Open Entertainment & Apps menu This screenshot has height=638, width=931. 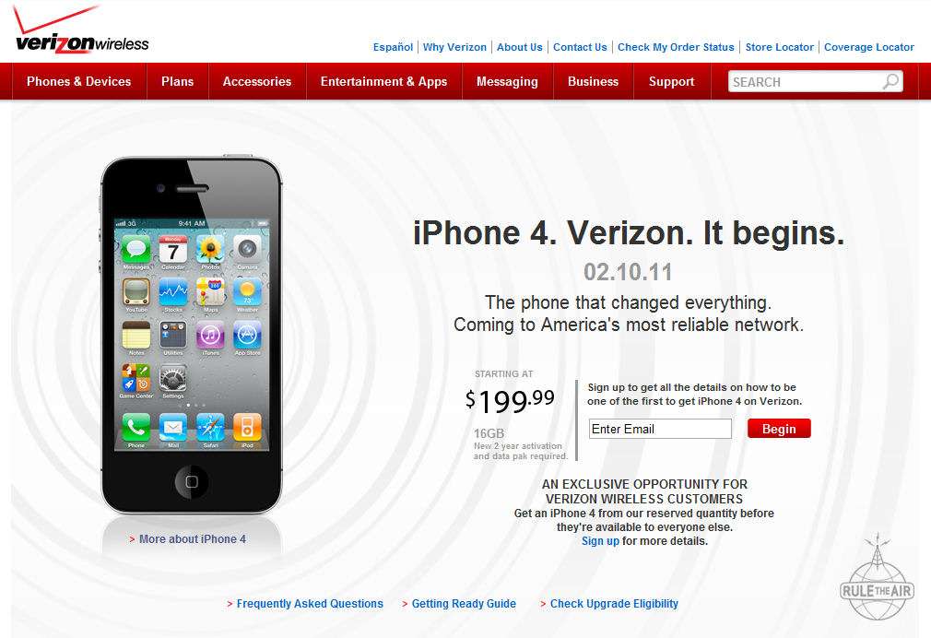[383, 81]
